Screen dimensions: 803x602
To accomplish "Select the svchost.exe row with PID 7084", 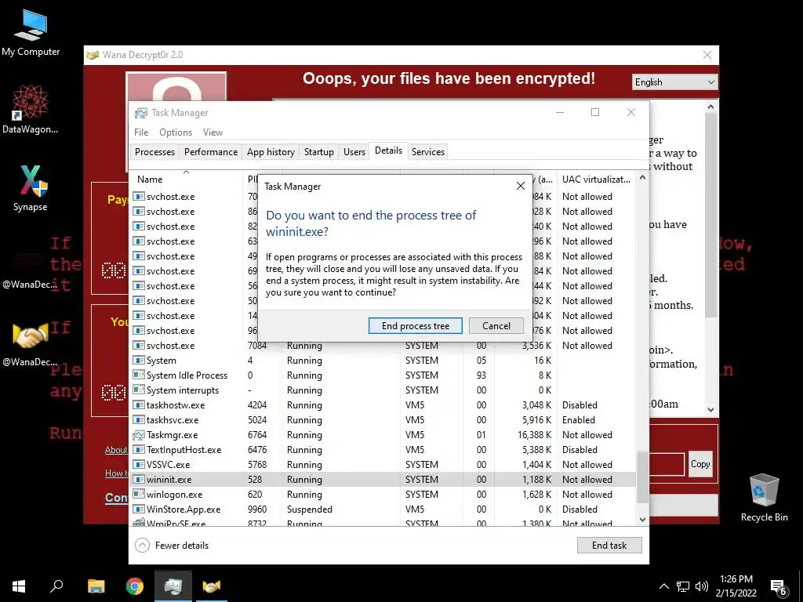I will pyautogui.click(x=383, y=346).
